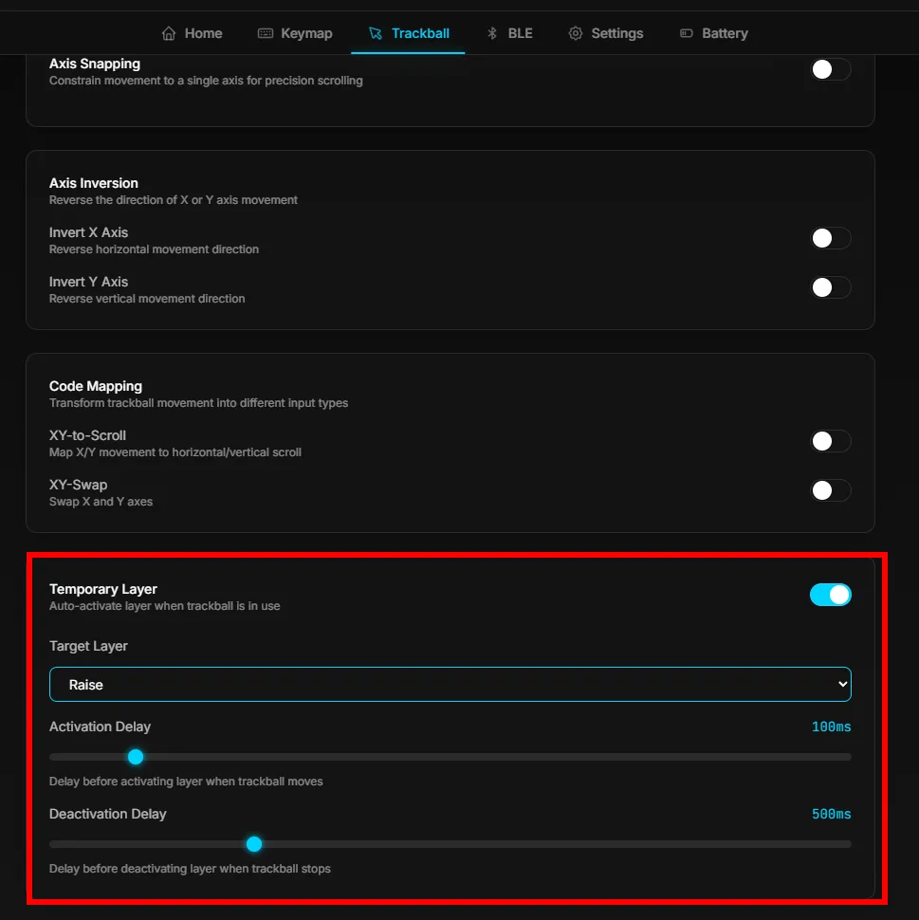Select the Battery tab label
Image resolution: width=919 pixels, height=920 pixels.
click(725, 33)
